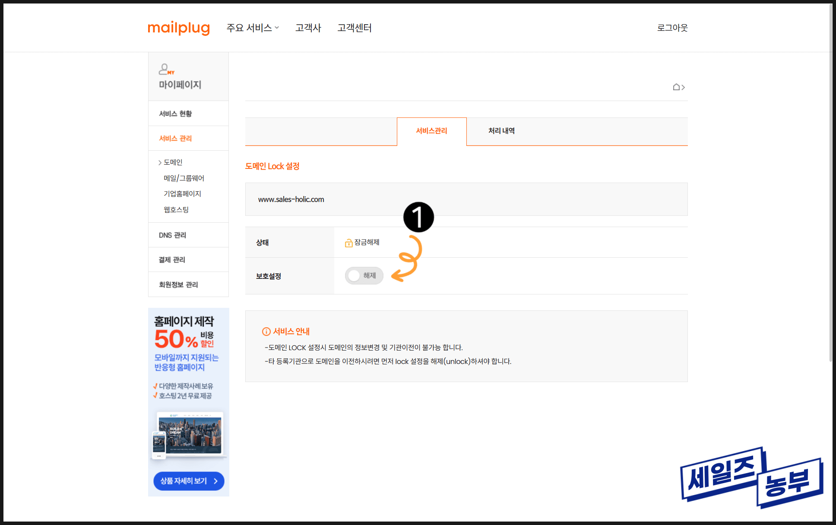The width and height of the screenshot is (836, 525).
Task: Click the service guide info icon
Action: 266,332
